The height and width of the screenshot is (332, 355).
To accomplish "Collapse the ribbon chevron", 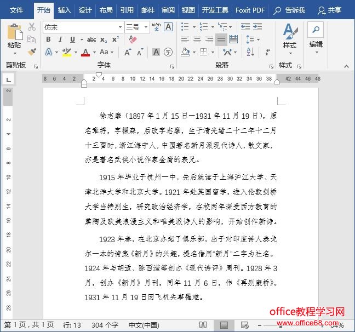I will click(x=346, y=66).
